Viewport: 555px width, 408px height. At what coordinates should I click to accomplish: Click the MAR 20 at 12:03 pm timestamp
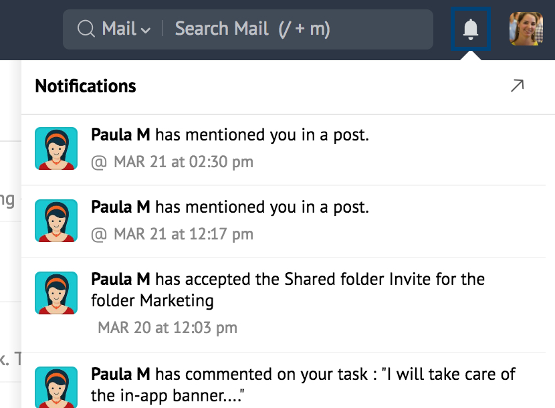[167, 328]
